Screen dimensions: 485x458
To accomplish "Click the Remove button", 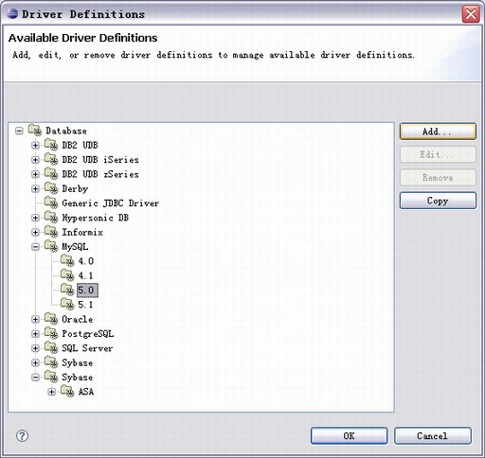I will 438,178.
